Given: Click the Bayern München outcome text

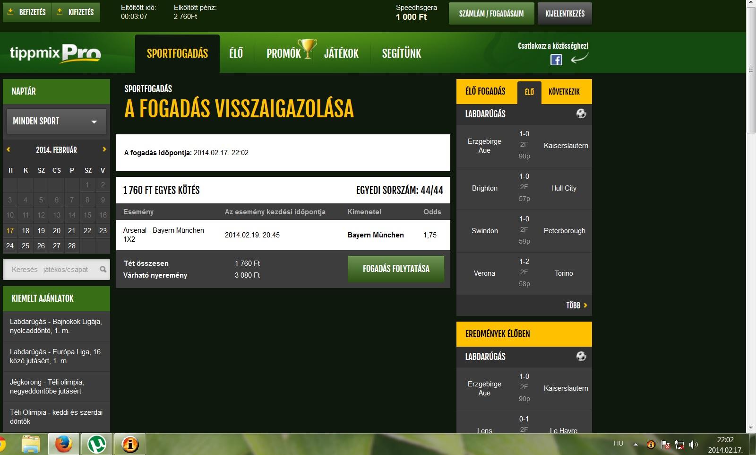Looking at the screenshot, I should [376, 235].
